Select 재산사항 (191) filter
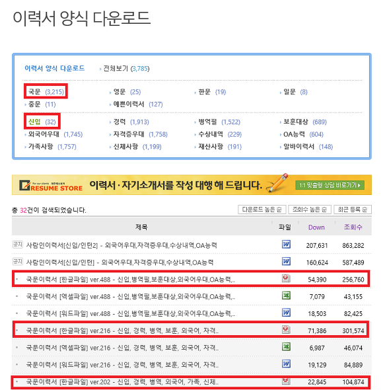 click(220, 147)
